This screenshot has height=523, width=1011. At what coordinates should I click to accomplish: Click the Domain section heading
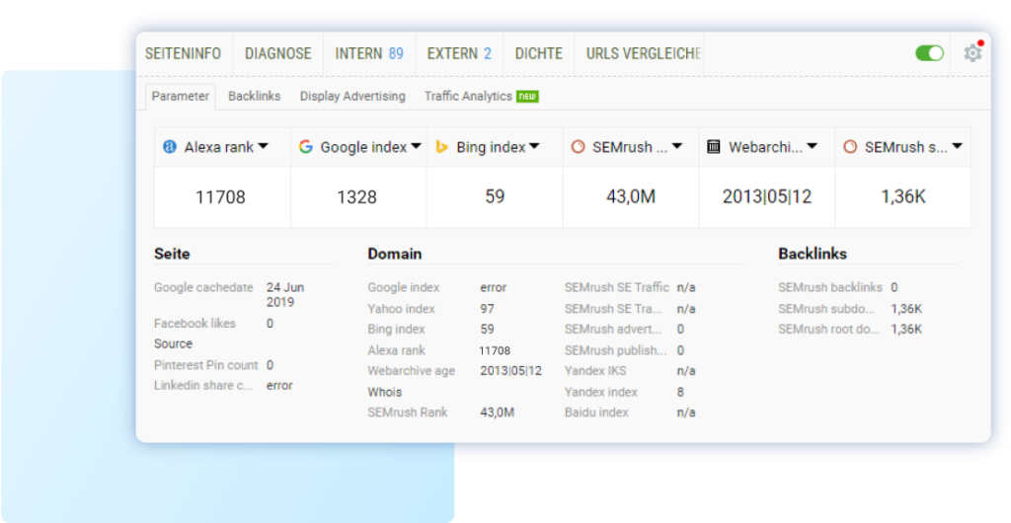(x=395, y=254)
